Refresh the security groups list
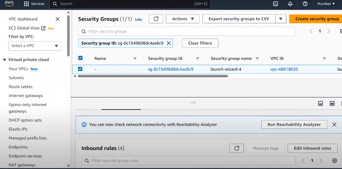Image resolution: width=342 pixels, height=169 pixels. [x=156, y=19]
